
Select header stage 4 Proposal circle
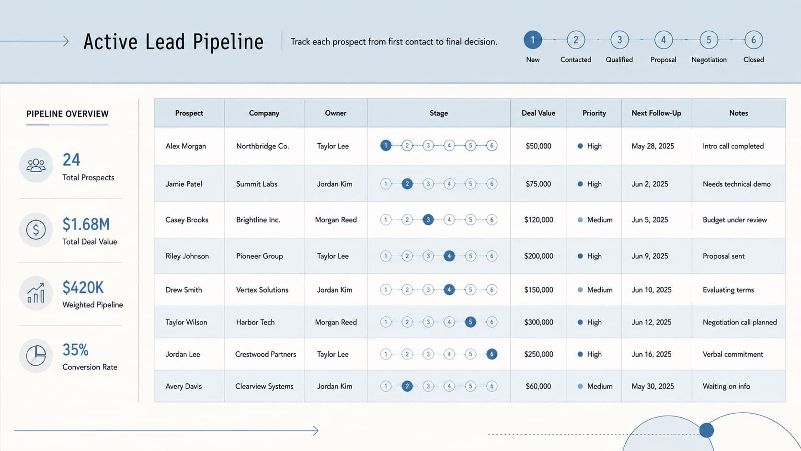pyautogui.click(x=664, y=40)
